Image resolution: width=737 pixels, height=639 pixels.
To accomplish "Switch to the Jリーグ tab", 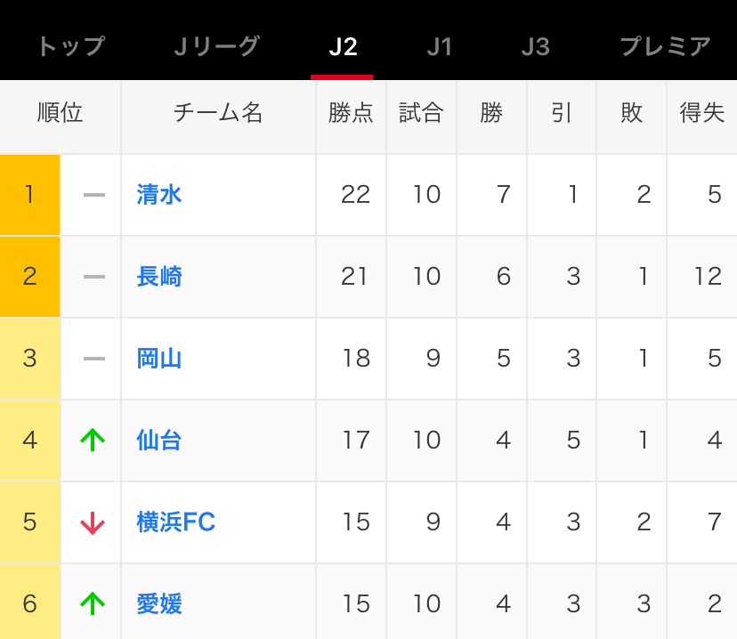I will pos(216,46).
